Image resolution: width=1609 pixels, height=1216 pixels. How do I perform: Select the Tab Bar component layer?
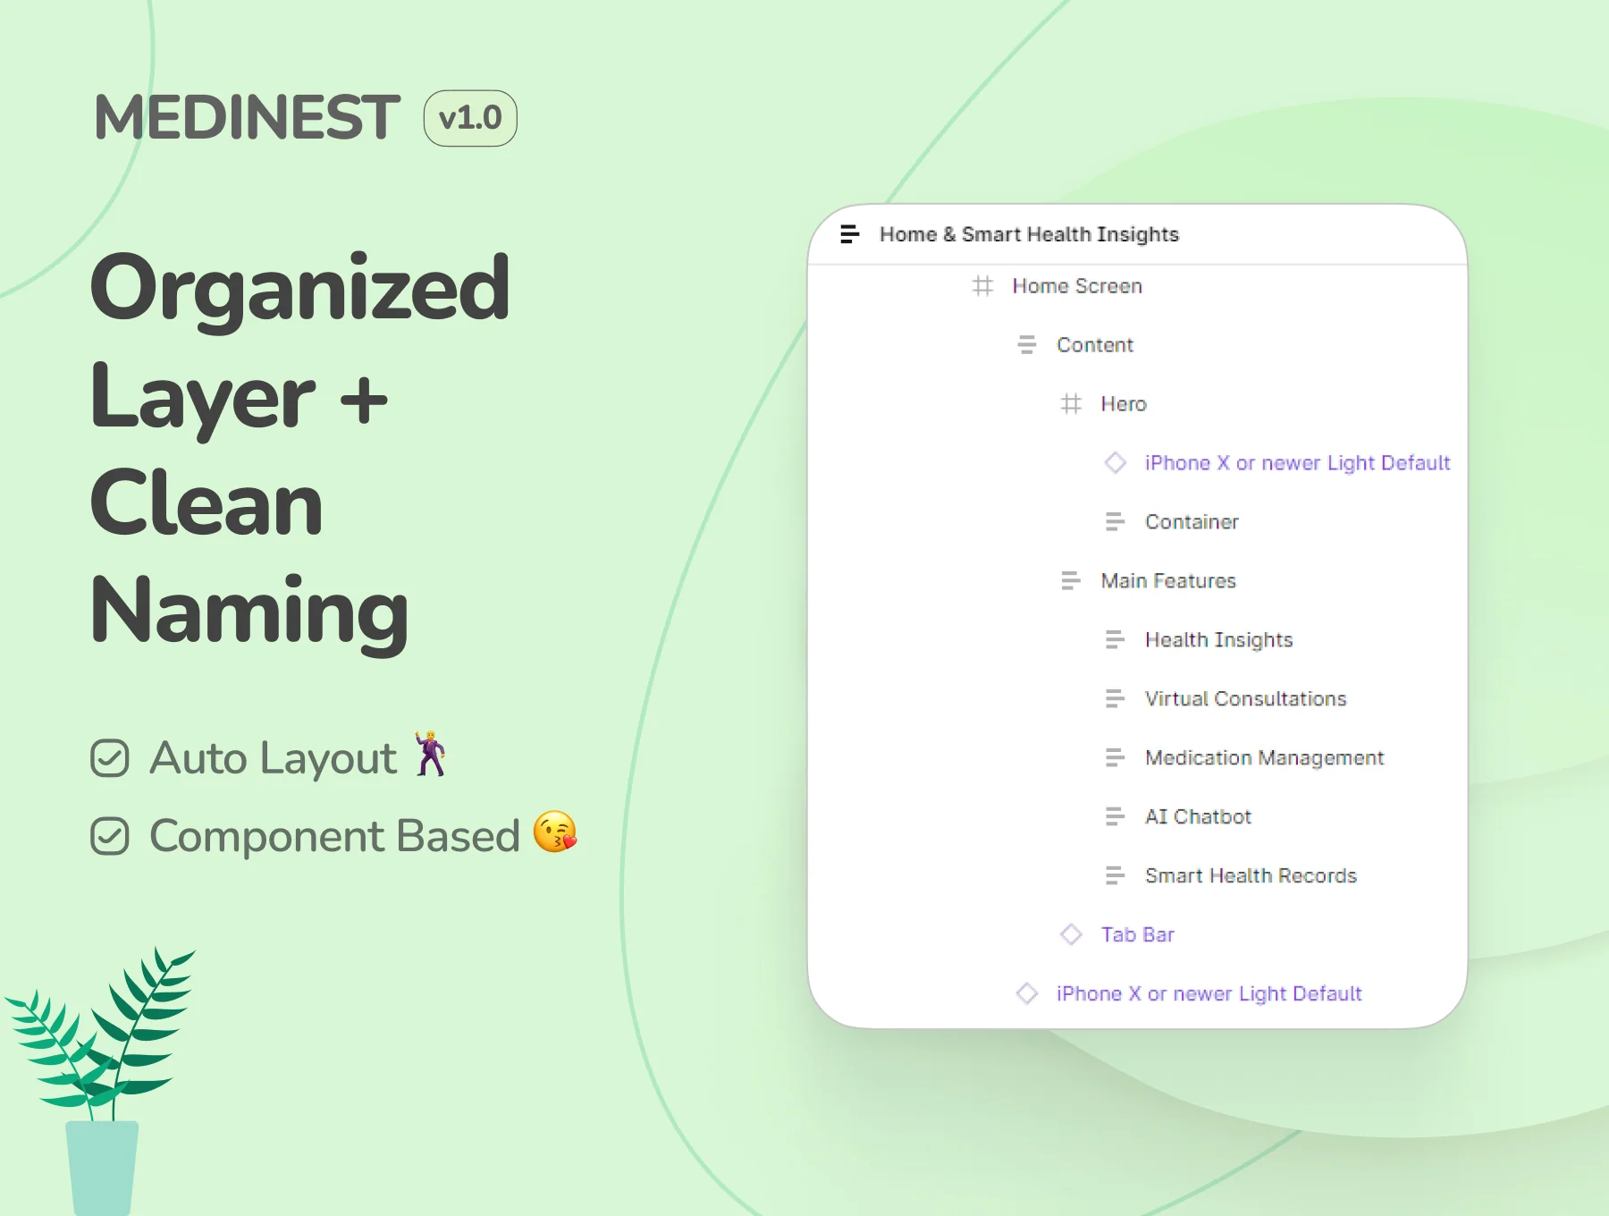(x=1137, y=935)
